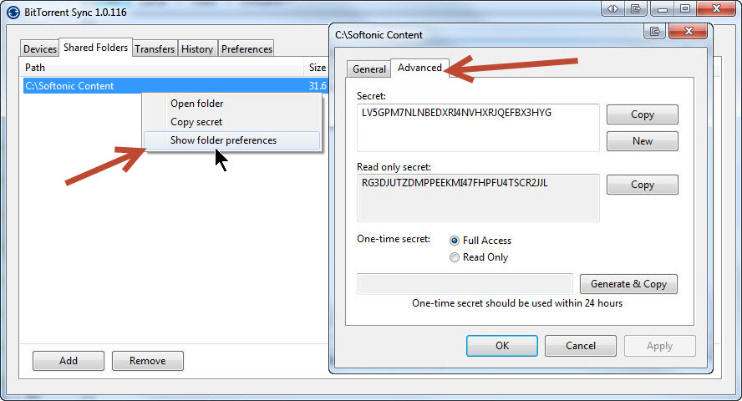The width and height of the screenshot is (742, 401).
Task: Click Remove to remove the shared folder
Action: [148, 361]
